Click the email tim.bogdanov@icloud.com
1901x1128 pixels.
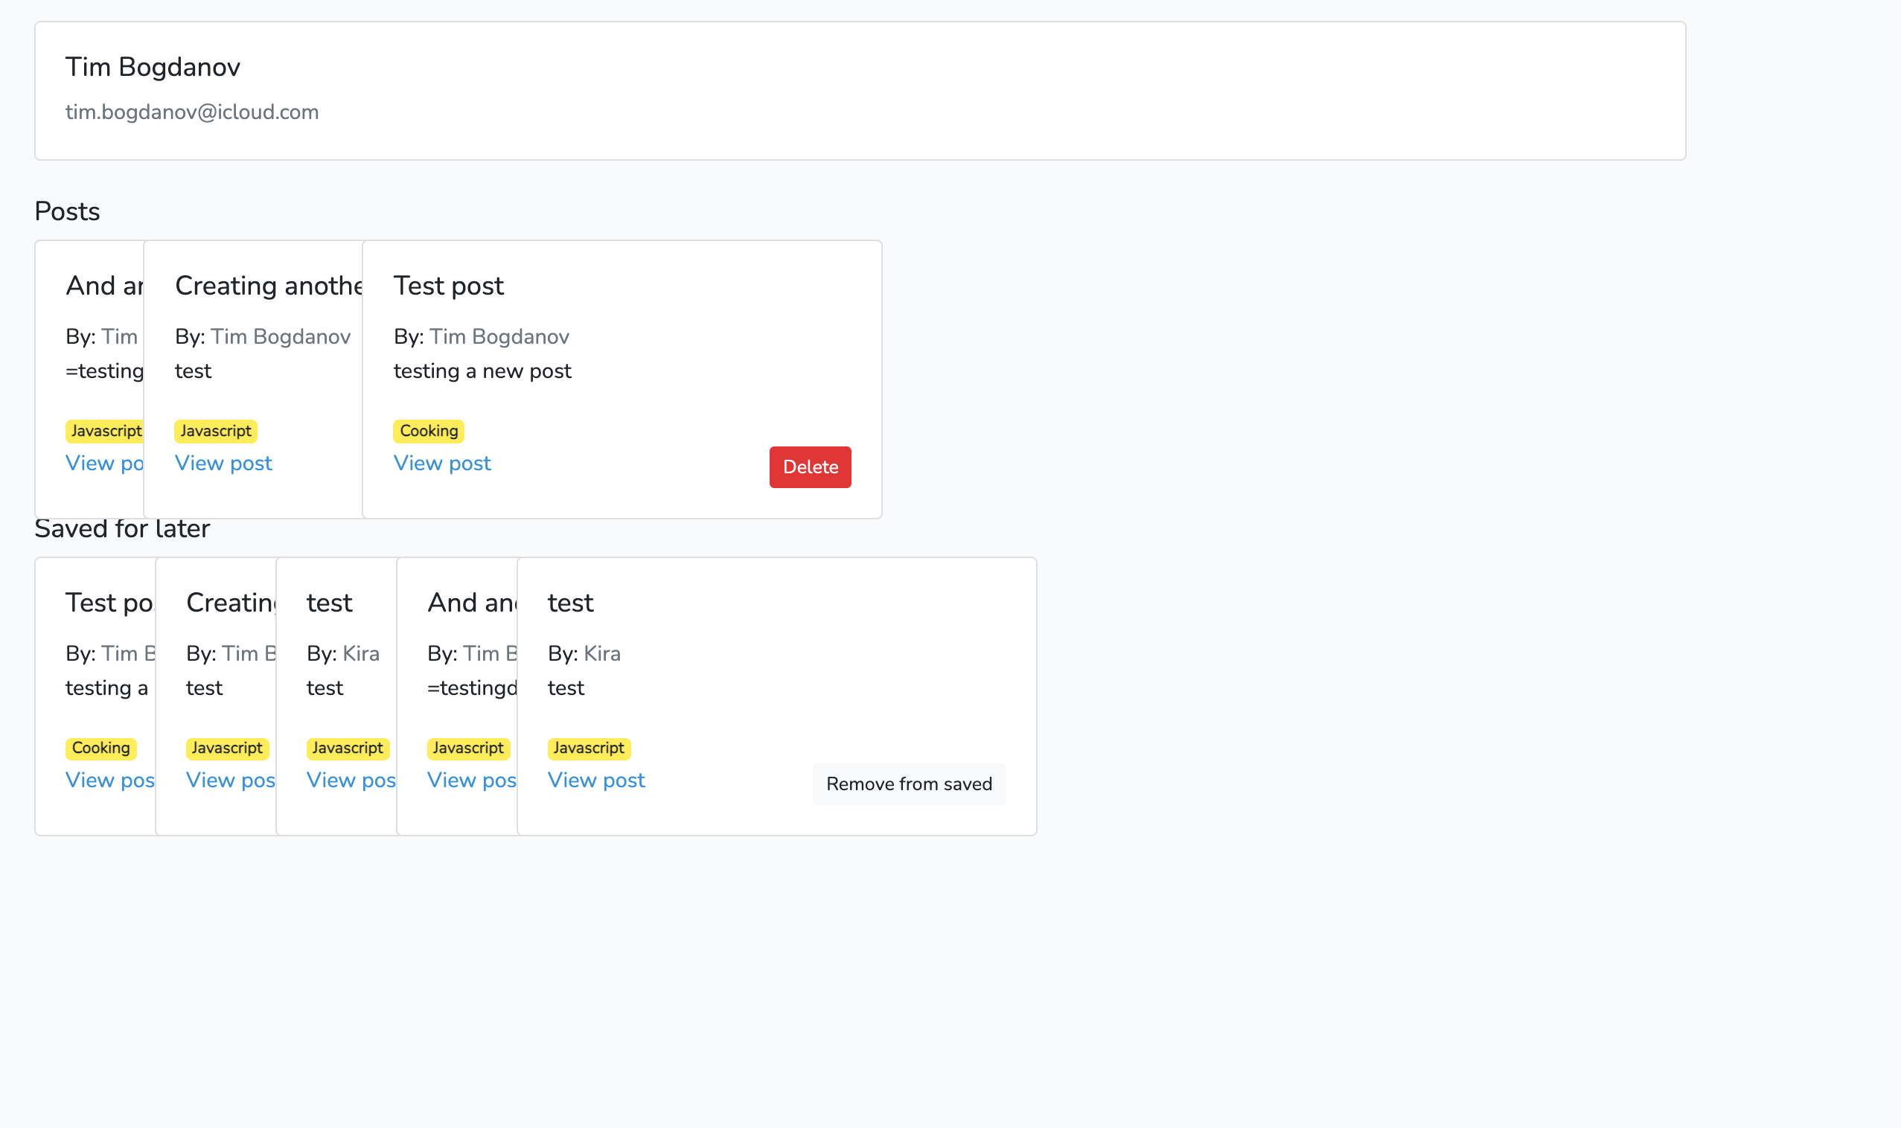pos(192,112)
